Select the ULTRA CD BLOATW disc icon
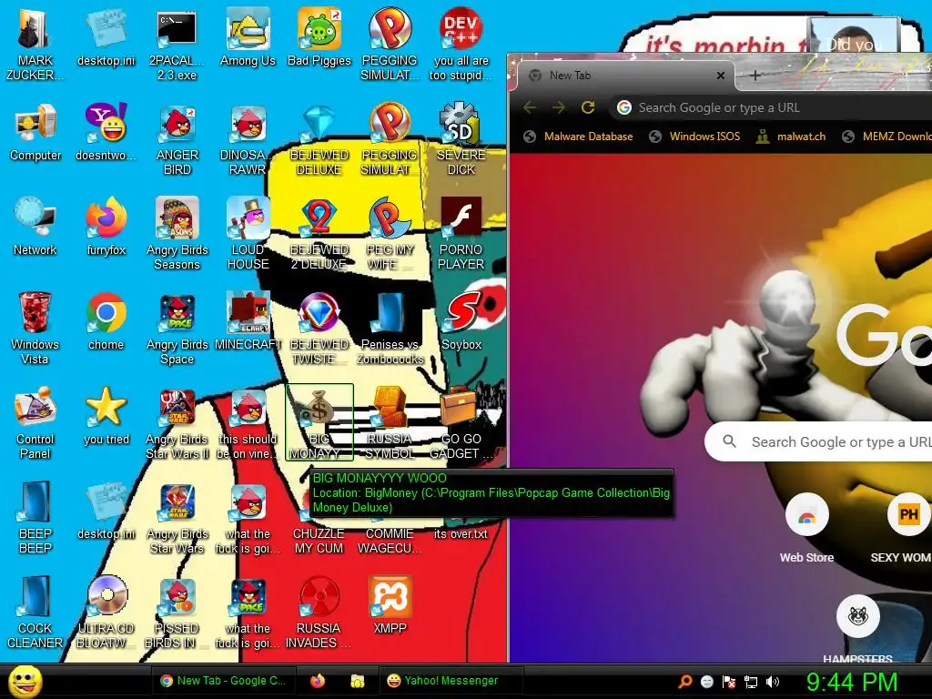 click(106, 613)
